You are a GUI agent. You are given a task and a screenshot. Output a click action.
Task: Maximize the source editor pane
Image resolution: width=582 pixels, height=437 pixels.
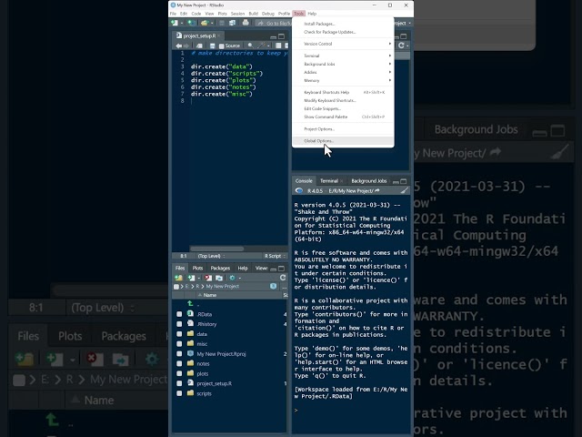[281, 36]
